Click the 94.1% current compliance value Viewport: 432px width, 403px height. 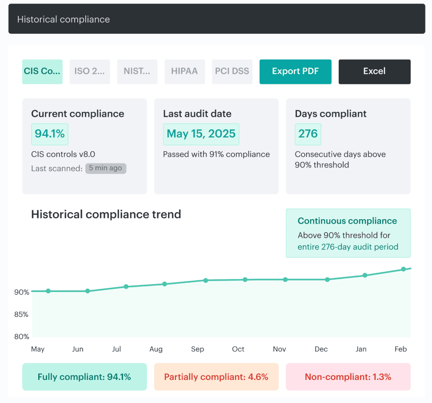point(50,134)
